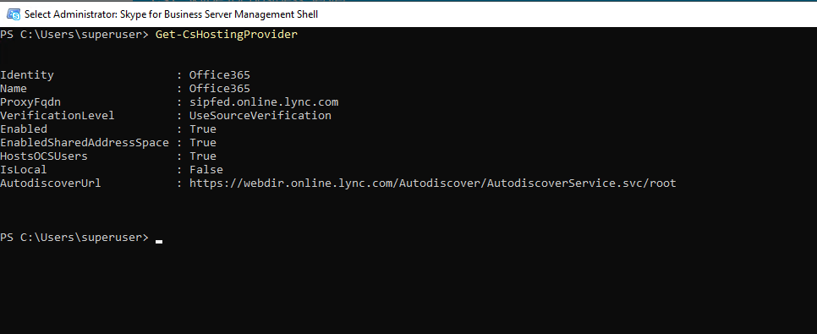Select the Identity property label
The width and height of the screenshot is (817, 334).
coord(27,75)
